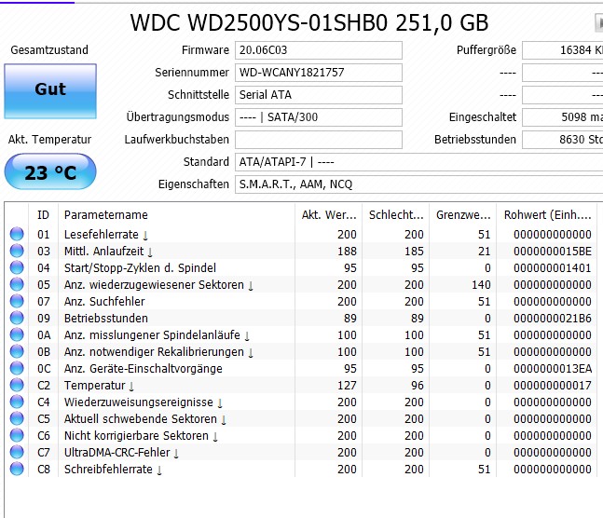Click status icon of misslungener Spindelanläufe row

point(17,335)
